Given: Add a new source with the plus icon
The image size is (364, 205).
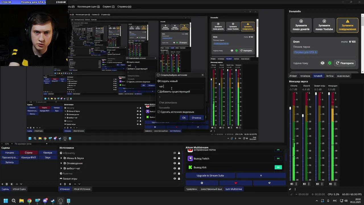Looking at the screenshot, I should click(61, 184).
